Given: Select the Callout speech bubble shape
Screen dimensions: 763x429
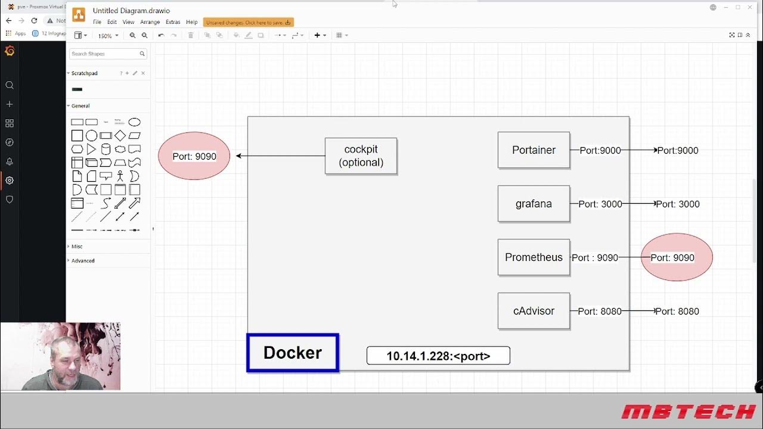Looking at the screenshot, I should 106,176.
